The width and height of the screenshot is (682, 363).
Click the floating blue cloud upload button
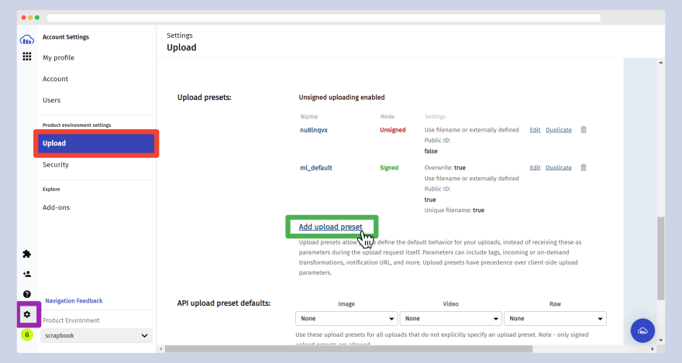642,330
